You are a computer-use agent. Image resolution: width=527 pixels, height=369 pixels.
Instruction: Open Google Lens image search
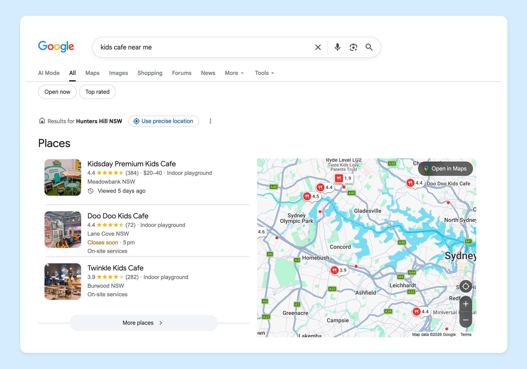pos(353,47)
